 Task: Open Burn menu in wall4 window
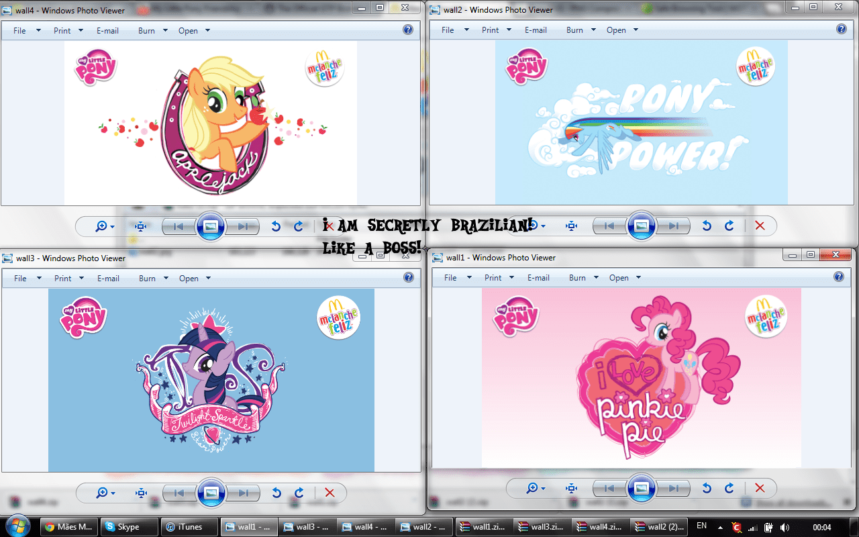pos(152,30)
